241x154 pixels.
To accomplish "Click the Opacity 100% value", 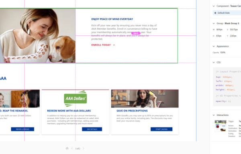I will [223, 53].
